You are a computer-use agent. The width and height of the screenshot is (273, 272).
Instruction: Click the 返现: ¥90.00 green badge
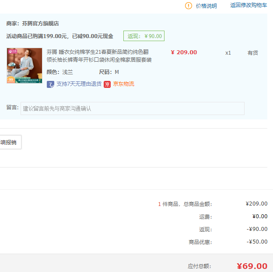[144, 36]
